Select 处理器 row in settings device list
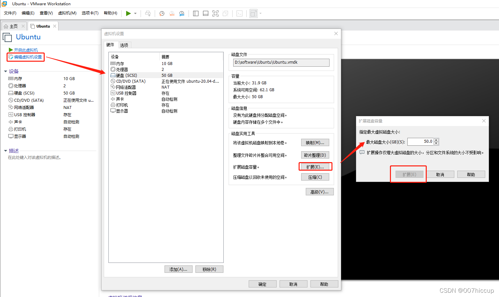Screen dimensions: 499x297 tap(166, 70)
